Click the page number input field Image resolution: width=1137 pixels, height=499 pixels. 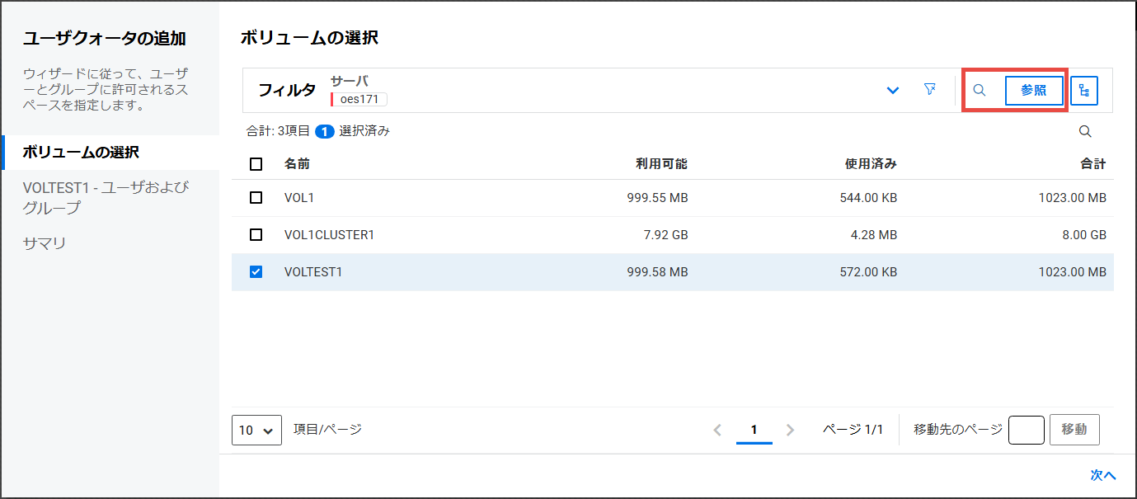click(x=1026, y=430)
